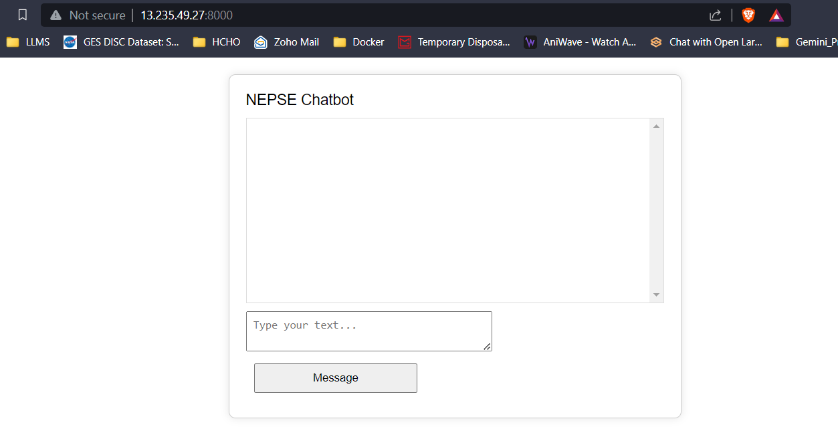The width and height of the screenshot is (838, 429).
Task: Click the chat window scroll down arrow
Action: pos(656,295)
